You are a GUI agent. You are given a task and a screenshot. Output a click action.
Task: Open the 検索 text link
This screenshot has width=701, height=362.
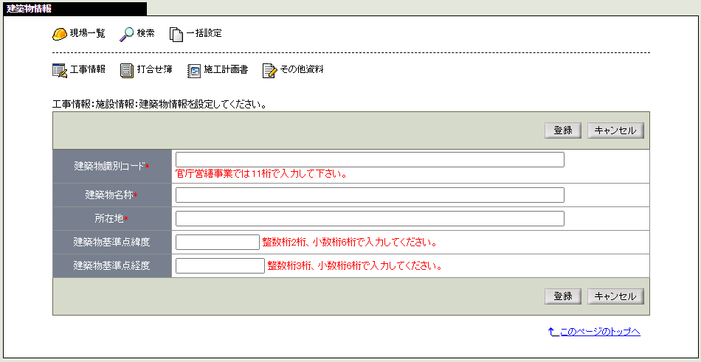point(146,33)
